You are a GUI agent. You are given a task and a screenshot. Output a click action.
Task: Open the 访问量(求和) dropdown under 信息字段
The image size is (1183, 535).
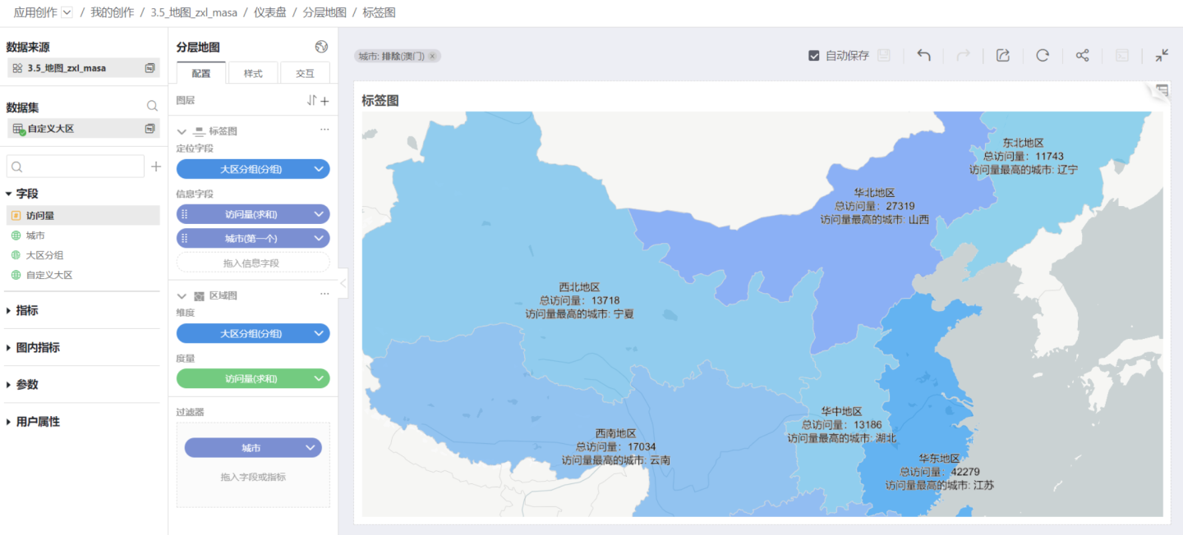(319, 214)
